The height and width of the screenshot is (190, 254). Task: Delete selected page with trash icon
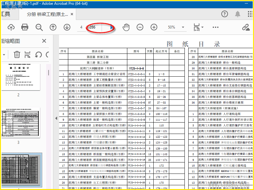tap(17, 54)
